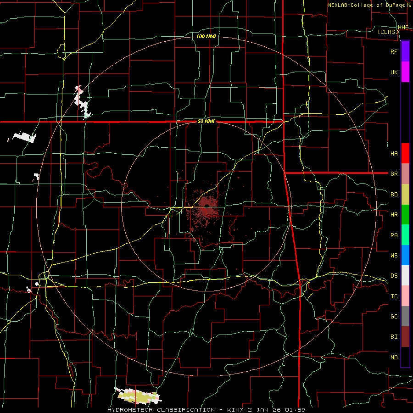413x413 pixels.
Task: Pick the yellow BD legend swatch
Action: (405, 195)
